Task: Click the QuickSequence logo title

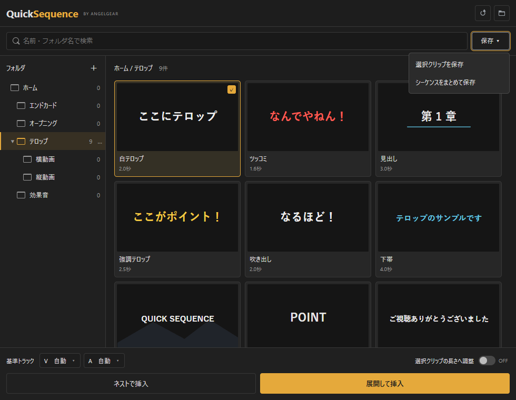Action: pos(42,14)
